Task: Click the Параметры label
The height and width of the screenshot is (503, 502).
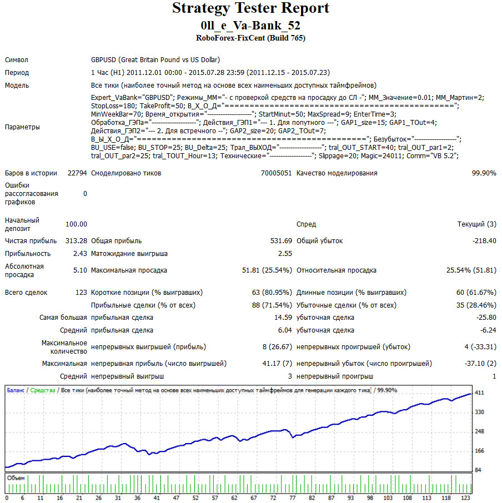Action: point(22,127)
